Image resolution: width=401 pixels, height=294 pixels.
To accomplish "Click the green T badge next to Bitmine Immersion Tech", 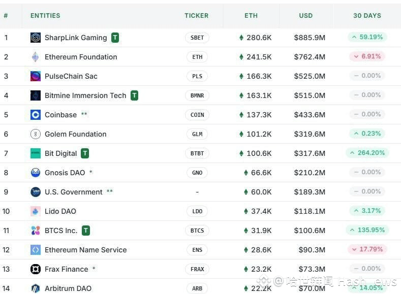I will 135,95.
